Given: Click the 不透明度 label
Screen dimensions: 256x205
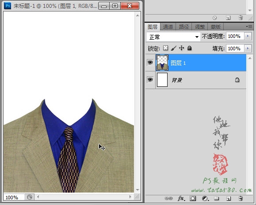Looking at the screenshot, I should click(x=213, y=36).
